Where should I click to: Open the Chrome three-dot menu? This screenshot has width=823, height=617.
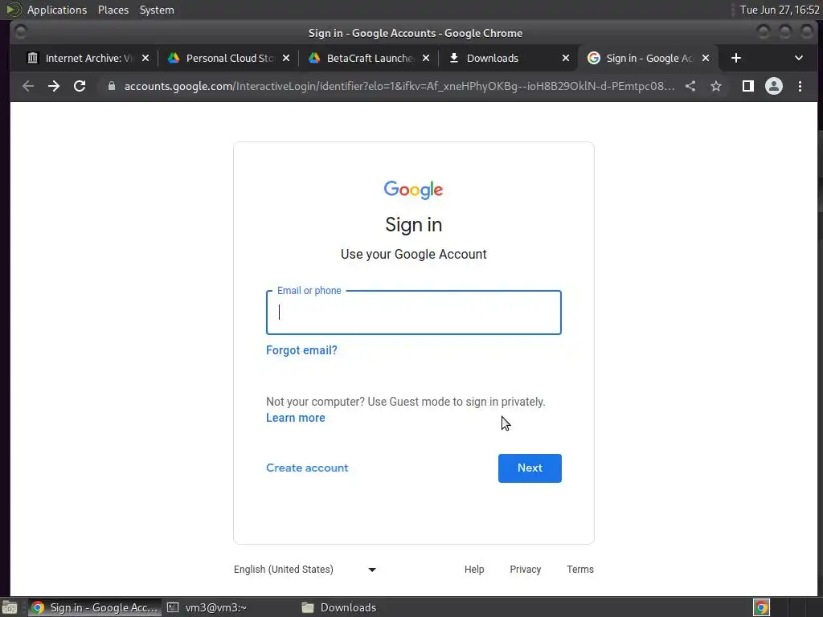click(800, 86)
